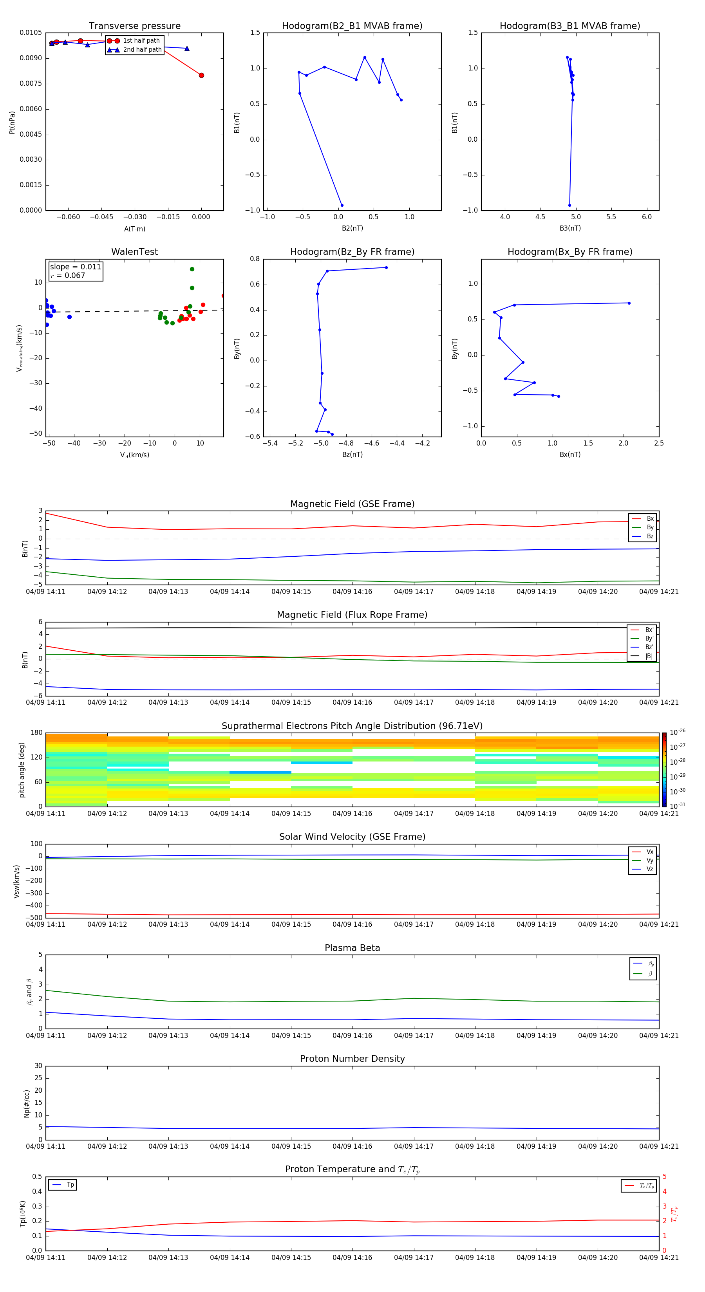Click the rightmost point in Bz_By hodogram
705x1292 pixels.
click(x=386, y=267)
